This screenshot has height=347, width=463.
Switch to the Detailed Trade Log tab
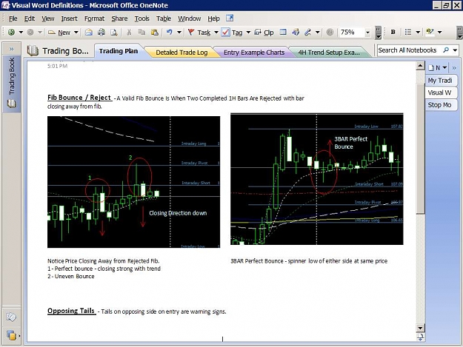tap(181, 53)
